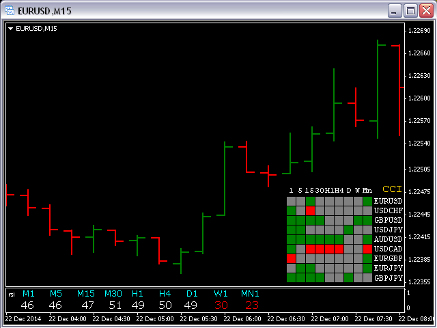437x328 pixels.
Task: Minimize the EURUSD,M15 chart window
Action: (395, 11)
